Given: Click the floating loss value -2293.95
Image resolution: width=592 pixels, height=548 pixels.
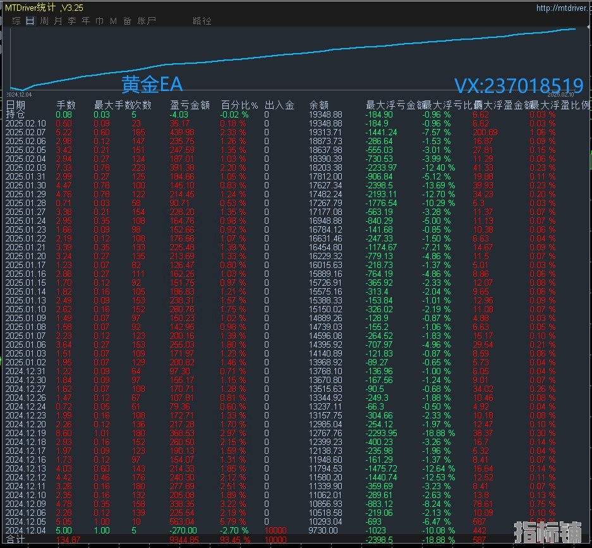Looking at the screenshot, I should pyautogui.click(x=382, y=433).
